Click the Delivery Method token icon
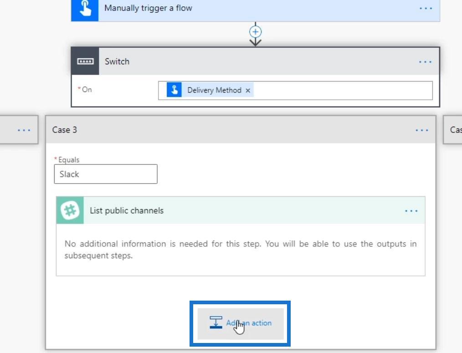The image size is (462, 353). (x=174, y=90)
